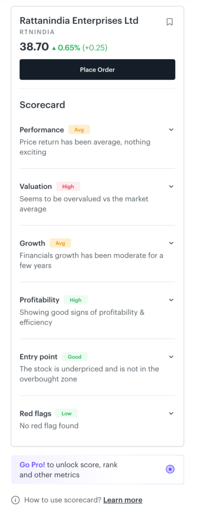Viewport: 198px width, 521px height.
Task: Click the Good badge next to Entry point
Action: pyautogui.click(x=75, y=357)
